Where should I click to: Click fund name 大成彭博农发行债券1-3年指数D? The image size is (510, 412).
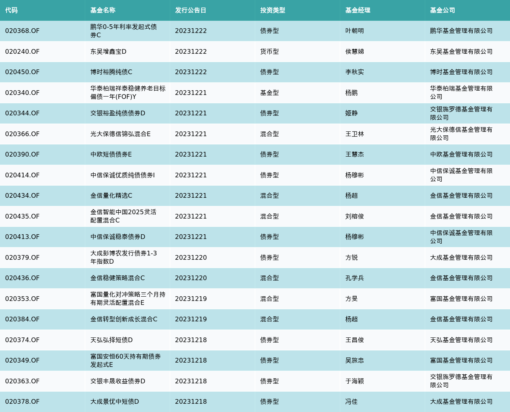click(124, 257)
